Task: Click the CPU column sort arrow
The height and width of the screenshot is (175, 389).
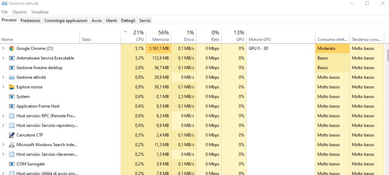Action: pyautogui.click(x=126, y=32)
